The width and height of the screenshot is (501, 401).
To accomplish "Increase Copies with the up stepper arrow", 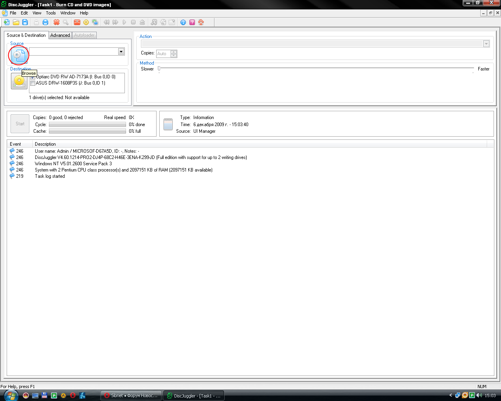I will 174,52.
